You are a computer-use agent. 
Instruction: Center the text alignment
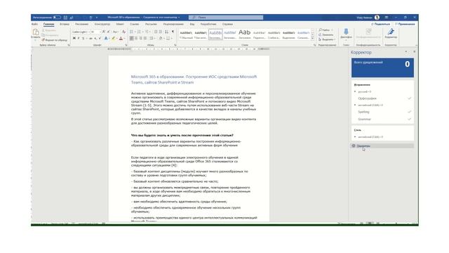136,38
